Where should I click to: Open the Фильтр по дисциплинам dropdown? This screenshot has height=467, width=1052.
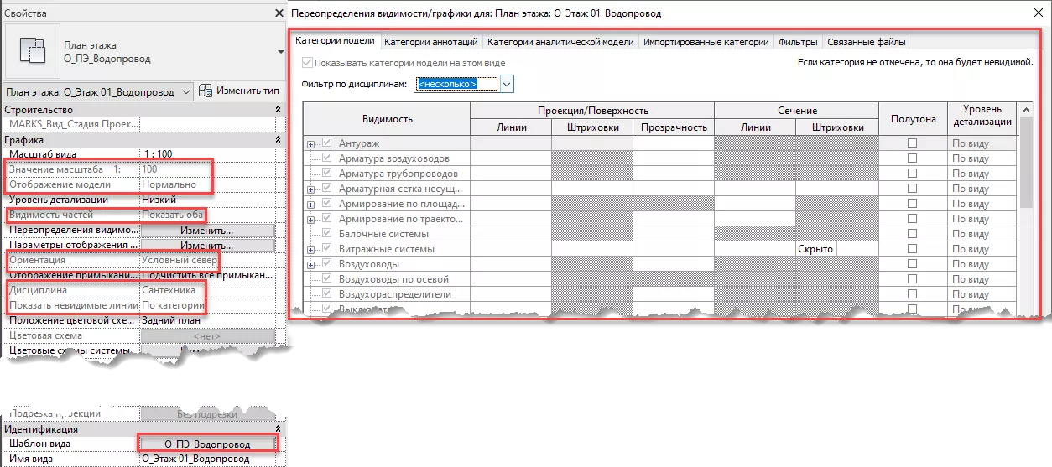(506, 84)
